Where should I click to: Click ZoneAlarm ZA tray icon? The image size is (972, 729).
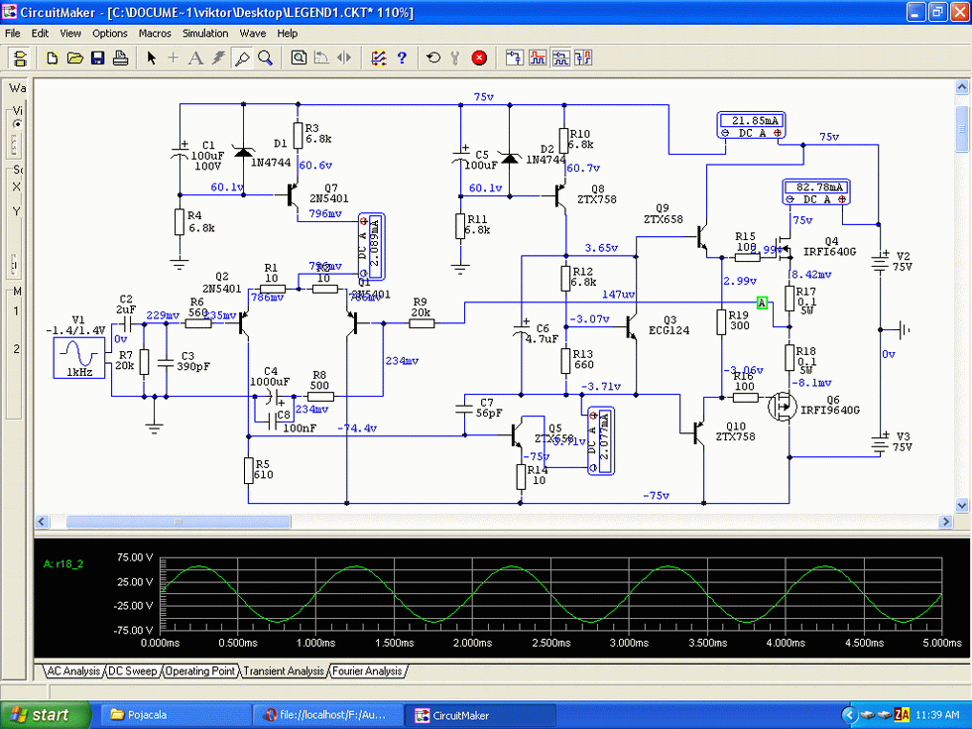pyautogui.click(x=902, y=715)
